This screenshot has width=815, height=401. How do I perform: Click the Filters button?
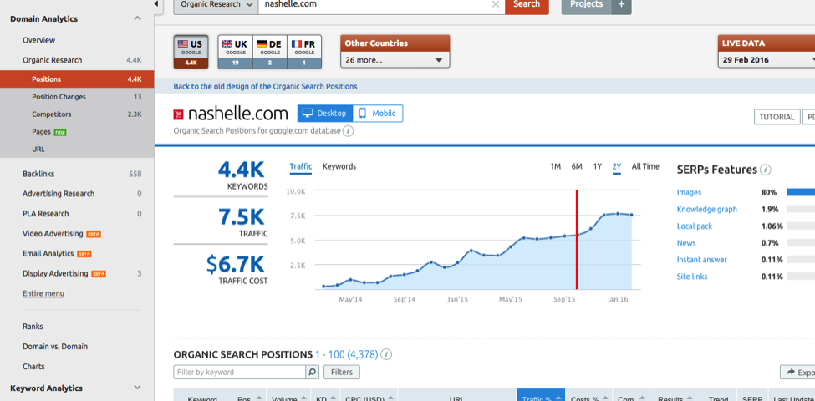click(x=342, y=372)
